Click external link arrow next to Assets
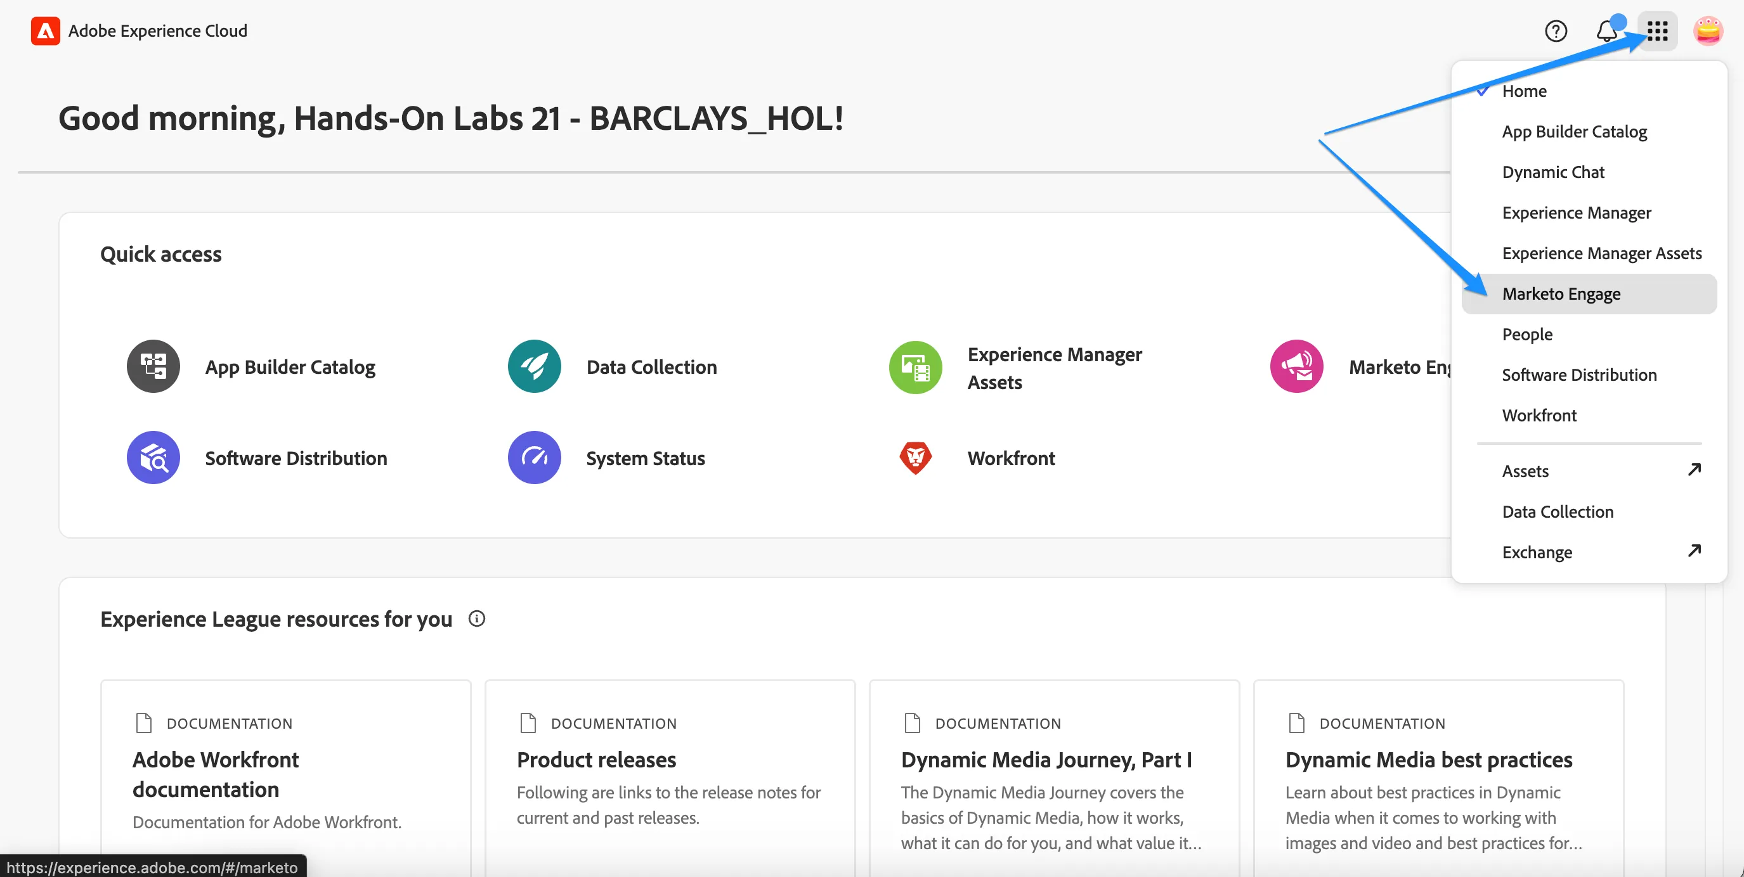 pyautogui.click(x=1694, y=470)
